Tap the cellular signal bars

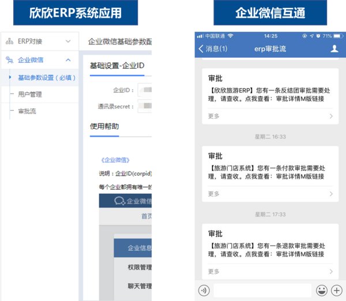coord(200,36)
